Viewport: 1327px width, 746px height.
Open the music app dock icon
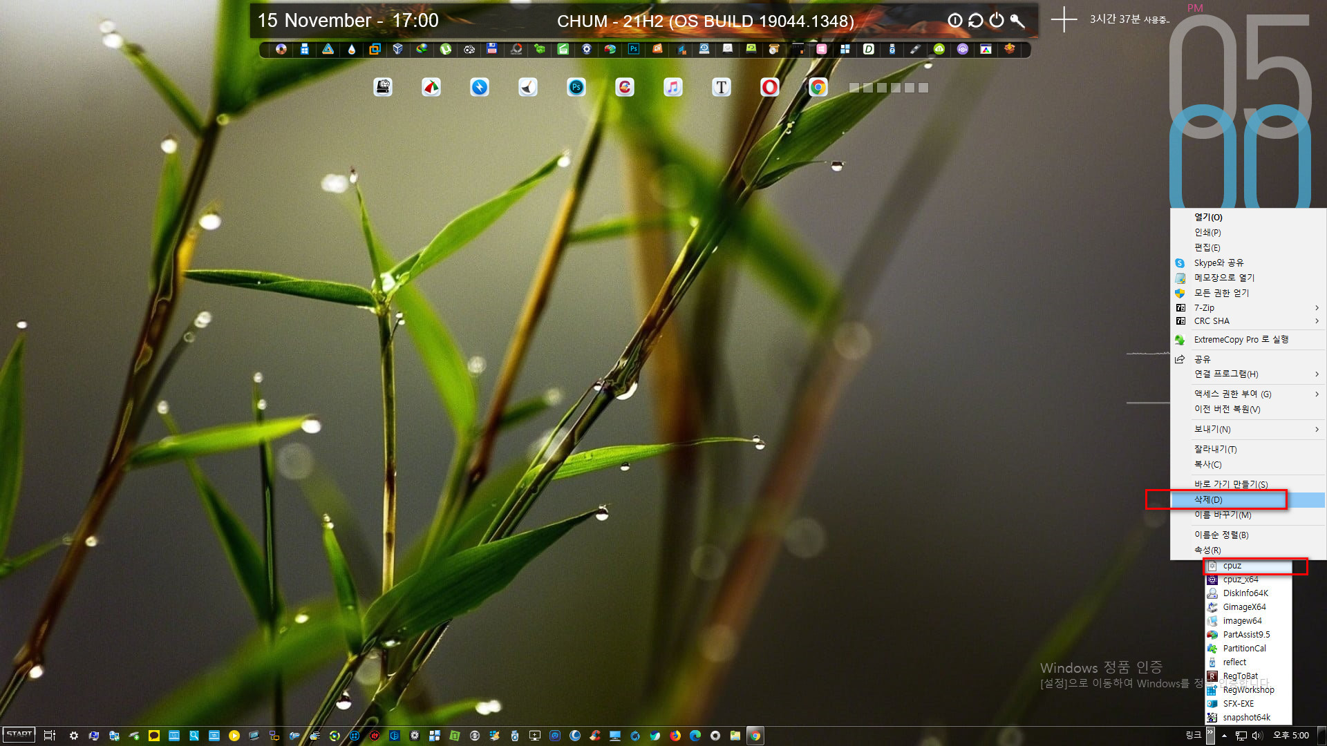click(672, 87)
